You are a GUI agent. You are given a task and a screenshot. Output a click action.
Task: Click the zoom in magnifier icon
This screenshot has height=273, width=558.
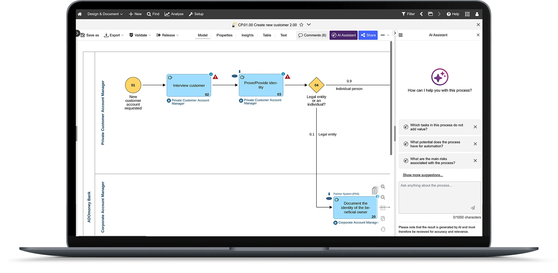click(x=383, y=187)
